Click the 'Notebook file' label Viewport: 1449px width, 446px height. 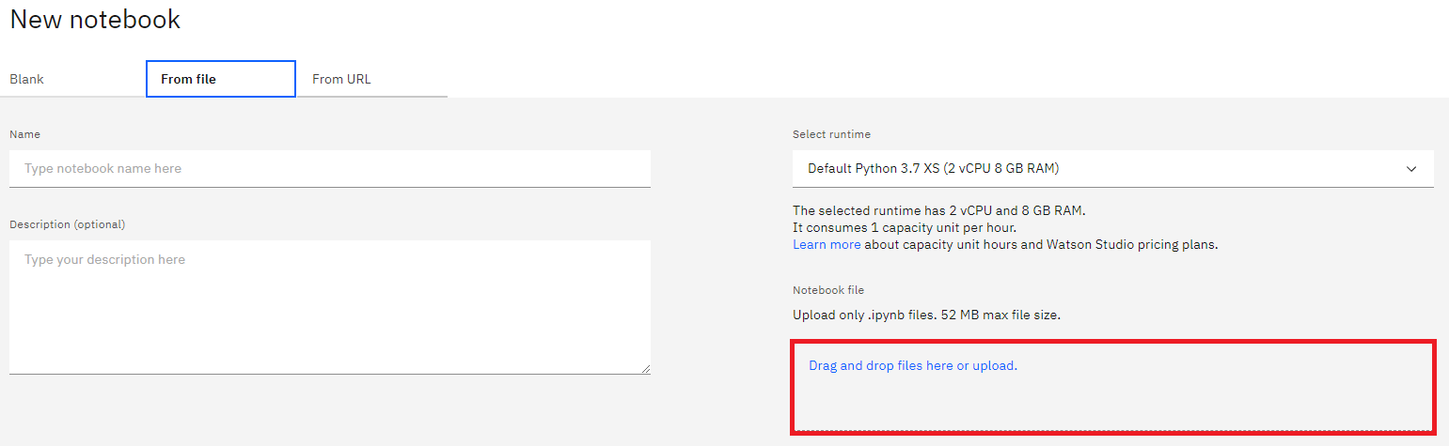click(828, 290)
